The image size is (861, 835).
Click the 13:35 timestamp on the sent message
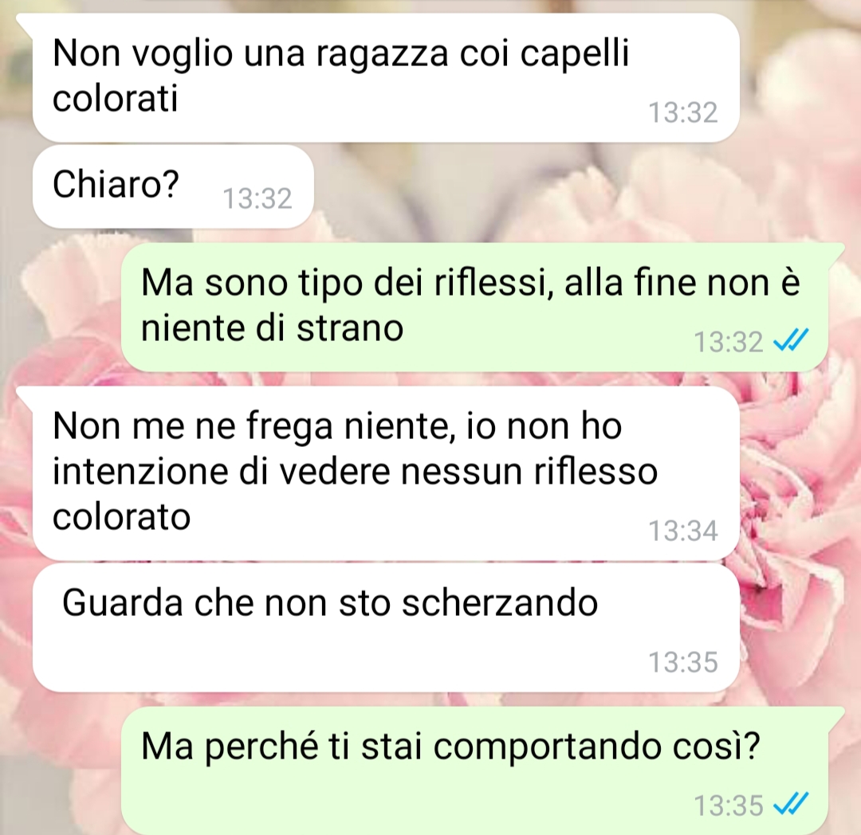pos(729,806)
